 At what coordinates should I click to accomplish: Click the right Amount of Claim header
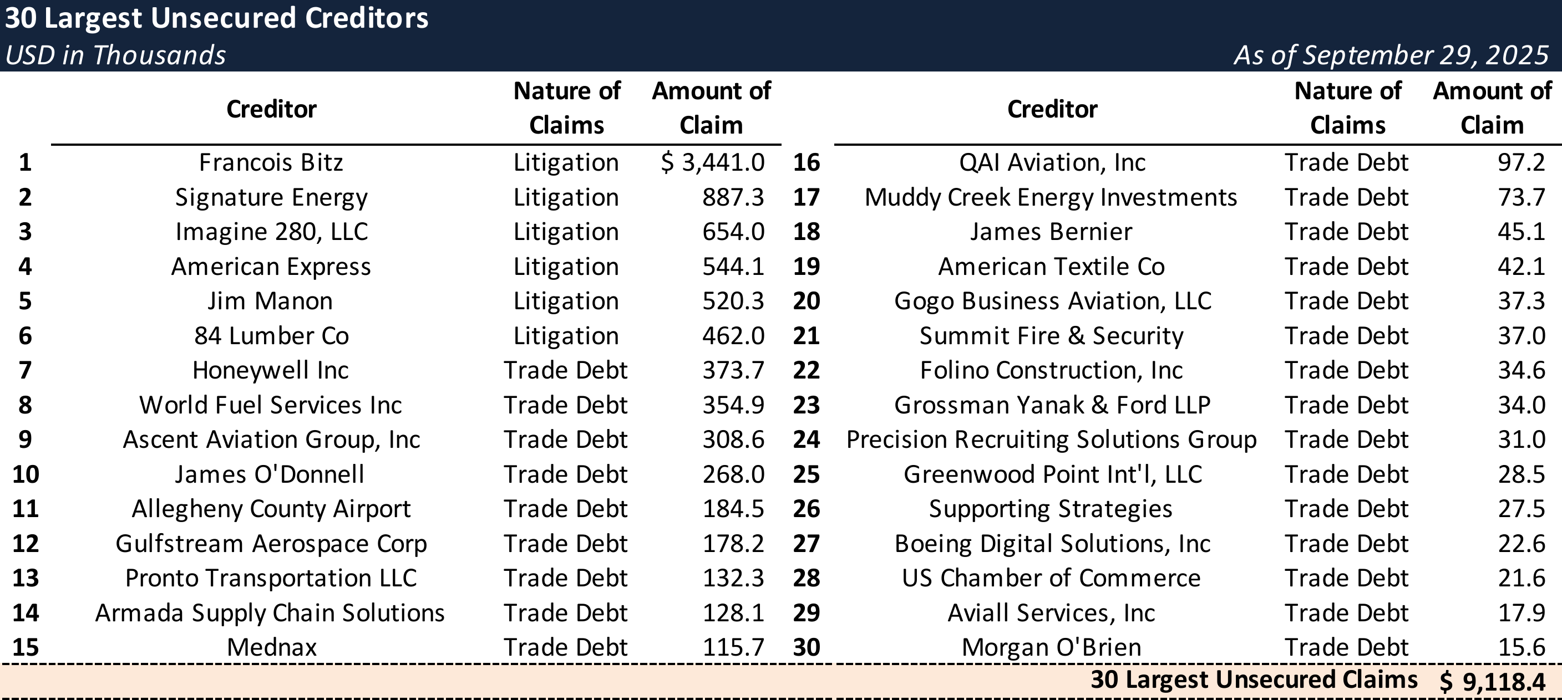(x=1492, y=108)
